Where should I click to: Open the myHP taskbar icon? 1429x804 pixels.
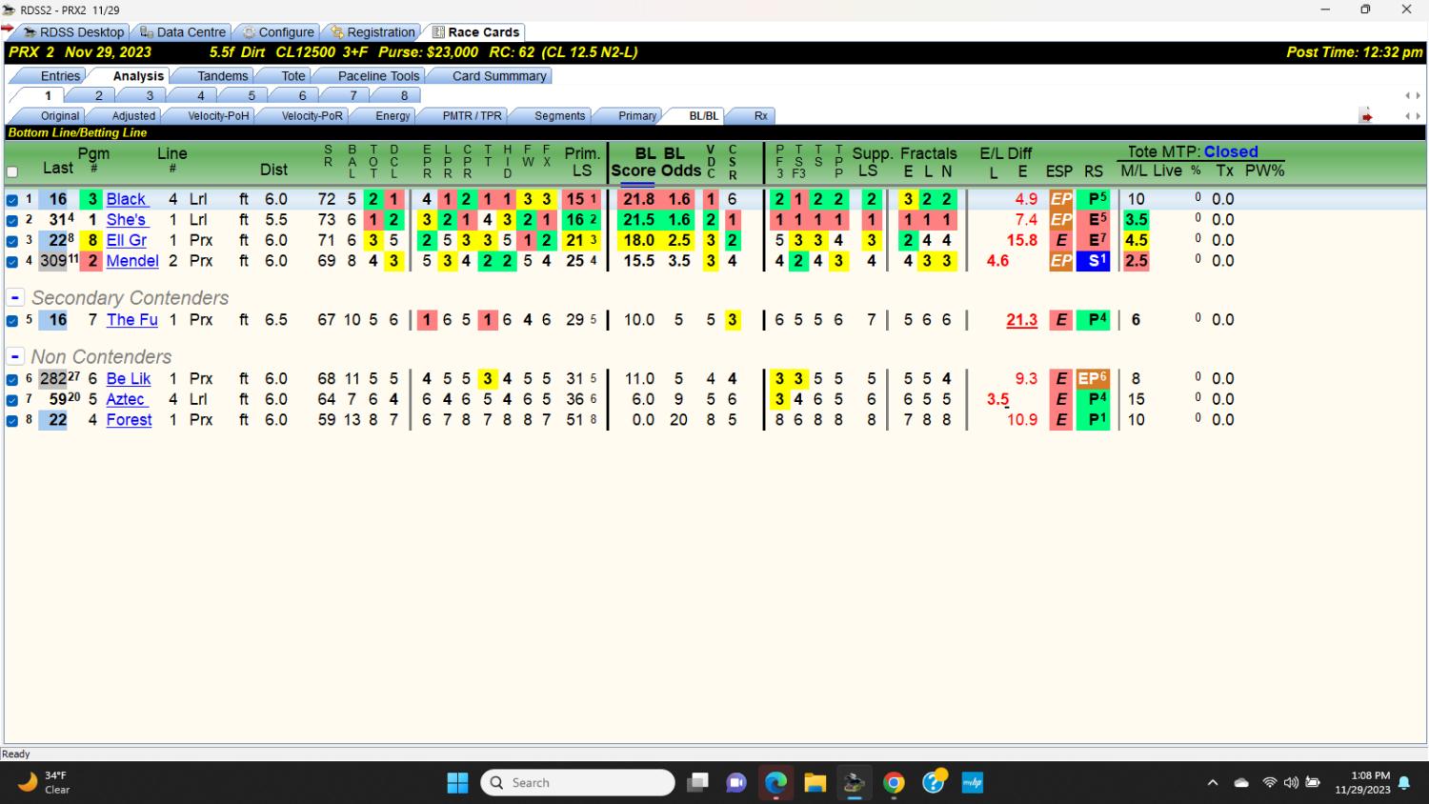tap(973, 783)
